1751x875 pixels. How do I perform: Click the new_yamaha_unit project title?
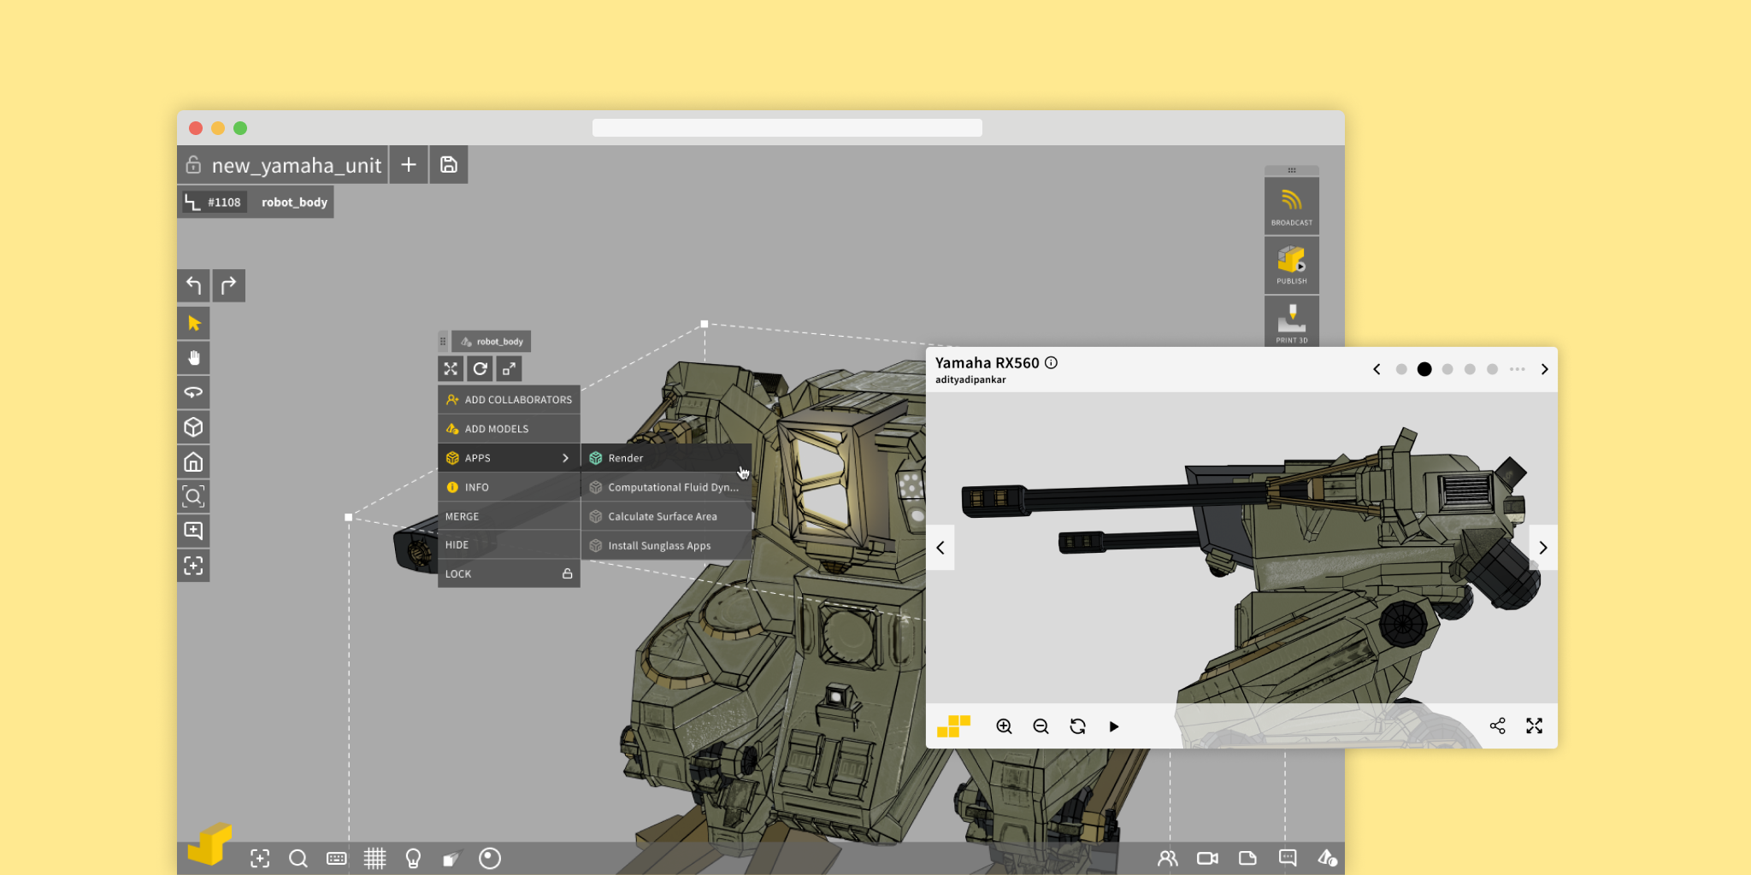296,165
